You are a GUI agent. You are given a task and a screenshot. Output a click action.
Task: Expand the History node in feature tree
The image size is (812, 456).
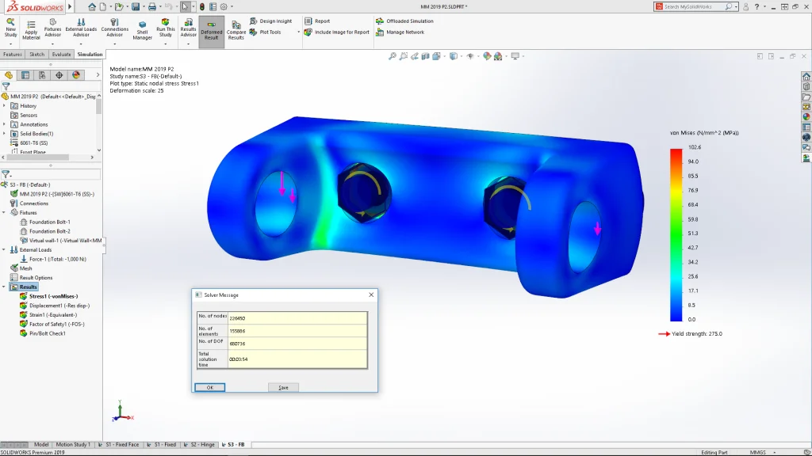click(5, 105)
